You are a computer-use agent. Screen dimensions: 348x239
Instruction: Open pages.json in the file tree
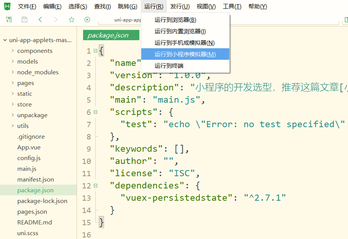(x=32, y=211)
